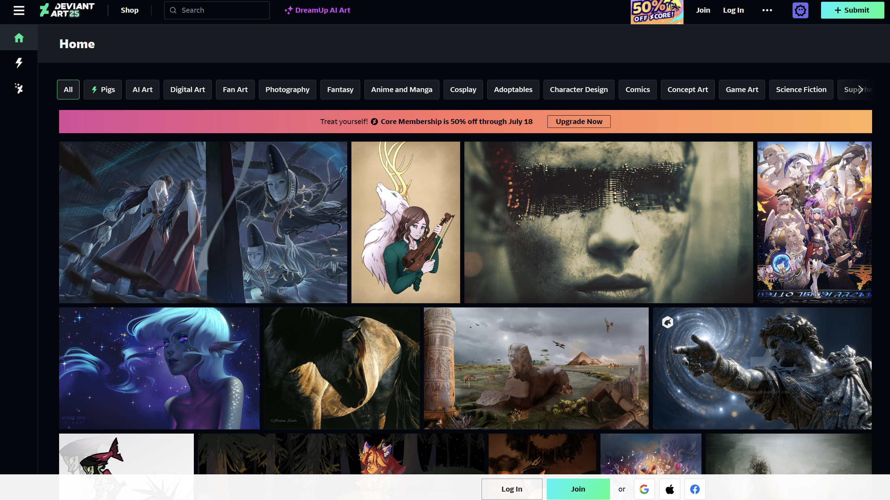
Task: Choose Anime and Manga category
Action: pyautogui.click(x=402, y=90)
